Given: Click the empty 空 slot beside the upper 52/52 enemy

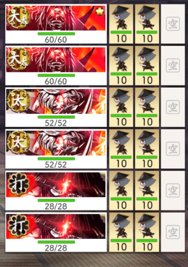Looking at the screenshot, I should pyautogui.click(x=173, y=107).
